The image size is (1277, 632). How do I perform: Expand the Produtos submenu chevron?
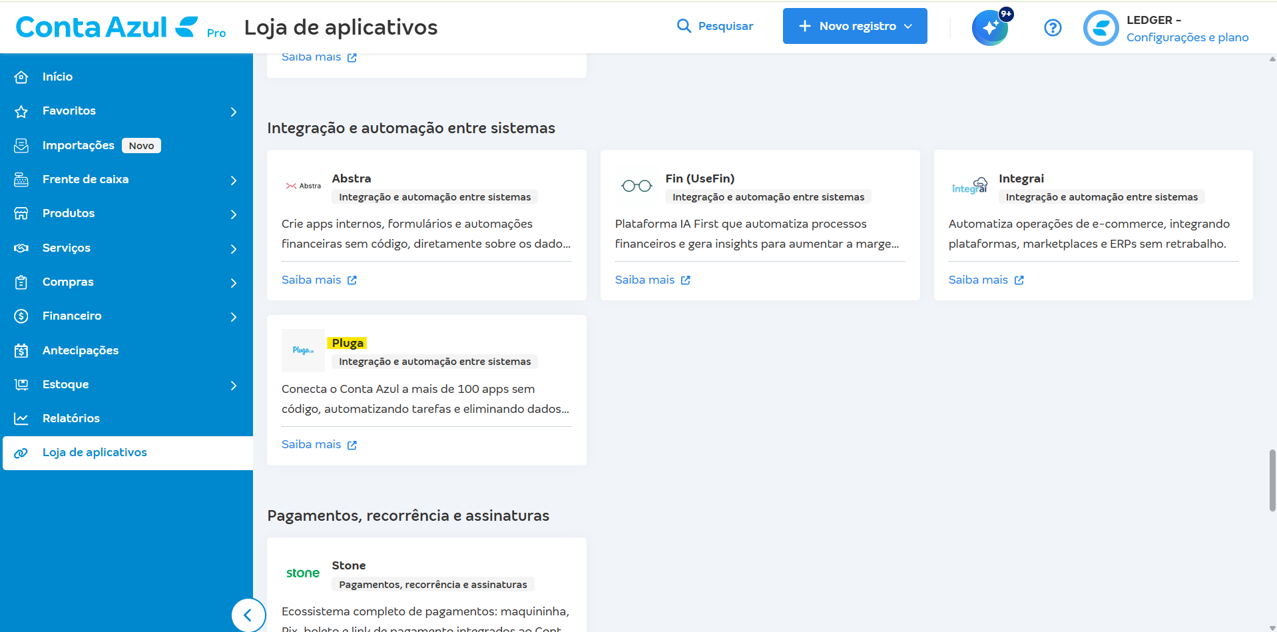click(234, 214)
